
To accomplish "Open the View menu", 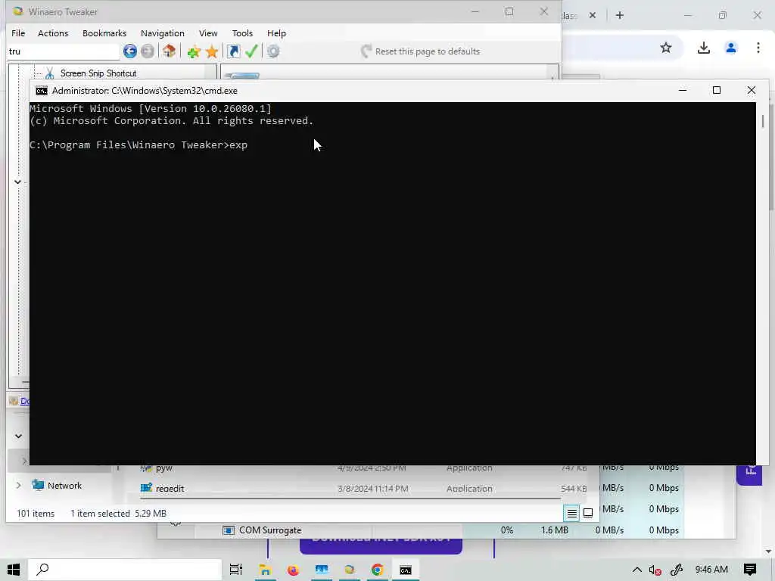I will pos(208,33).
